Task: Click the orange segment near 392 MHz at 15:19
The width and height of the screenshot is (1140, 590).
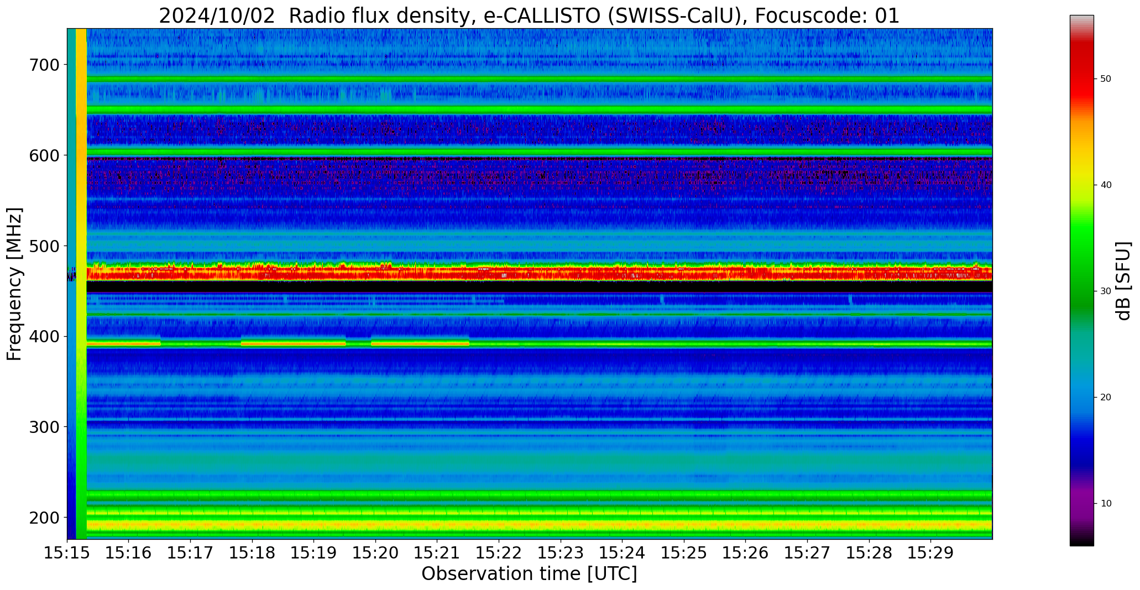Action: coord(294,343)
